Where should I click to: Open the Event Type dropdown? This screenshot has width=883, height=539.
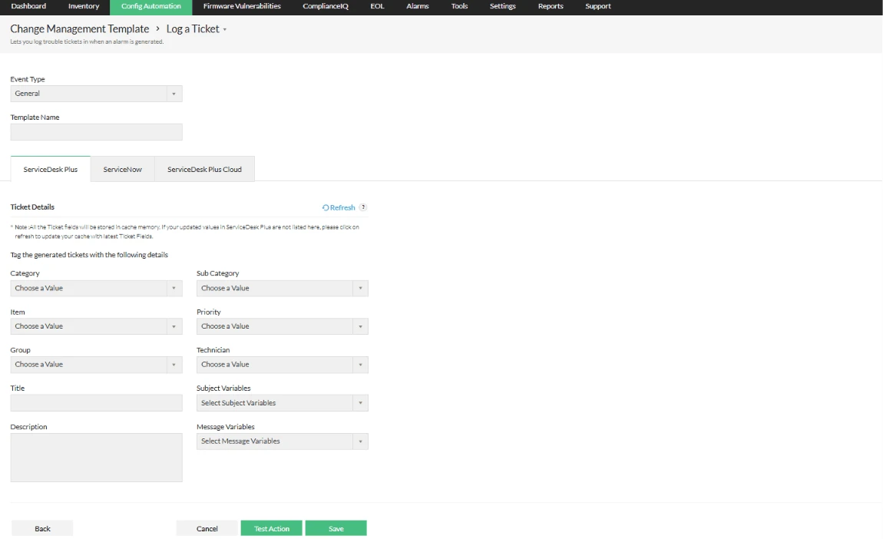(x=96, y=94)
